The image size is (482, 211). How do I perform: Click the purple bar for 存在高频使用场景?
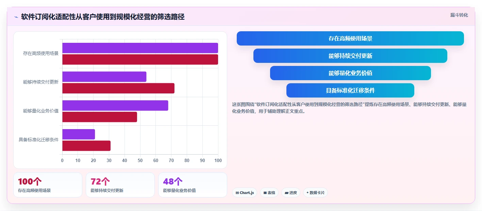(x=140, y=48)
